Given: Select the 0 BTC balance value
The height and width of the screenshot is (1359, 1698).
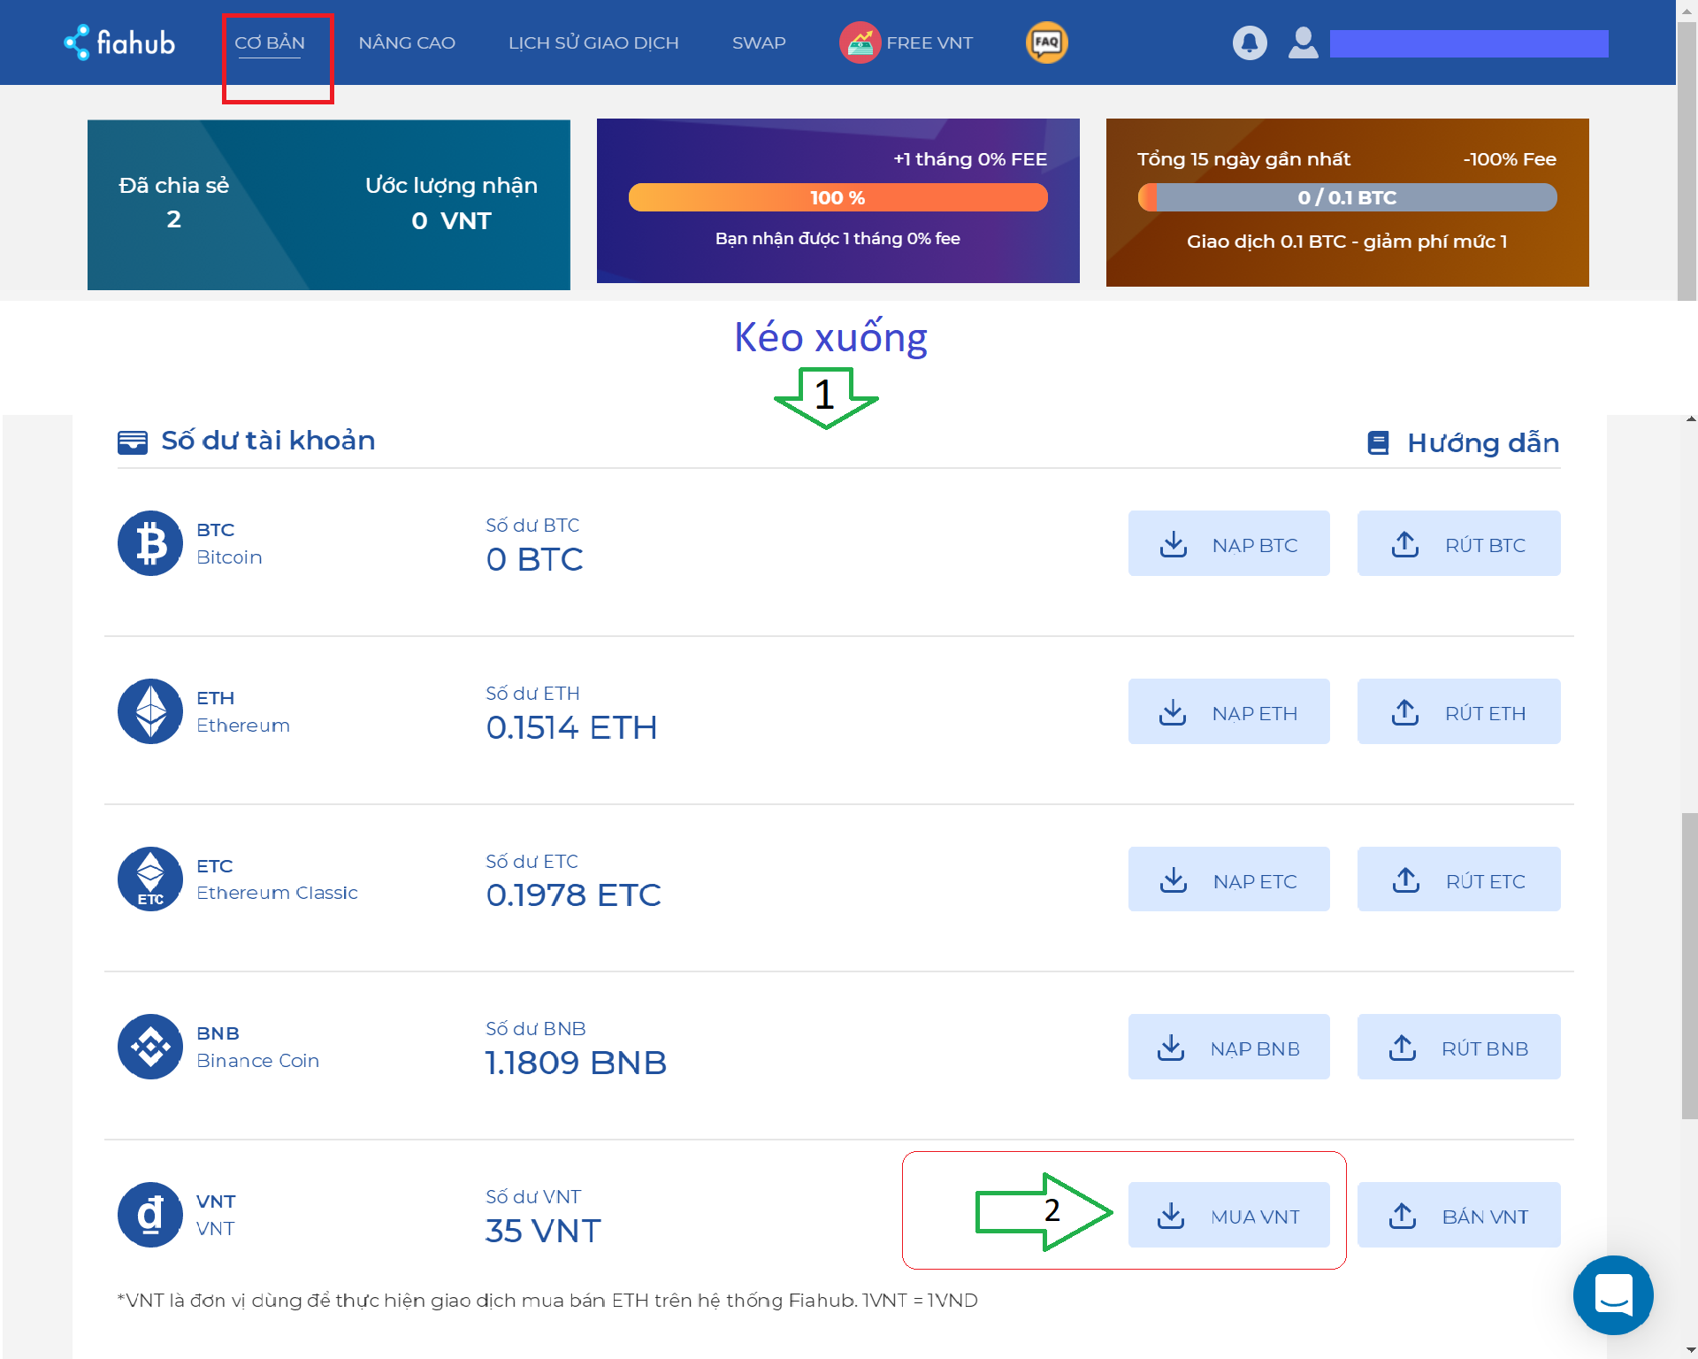Looking at the screenshot, I should tap(534, 559).
